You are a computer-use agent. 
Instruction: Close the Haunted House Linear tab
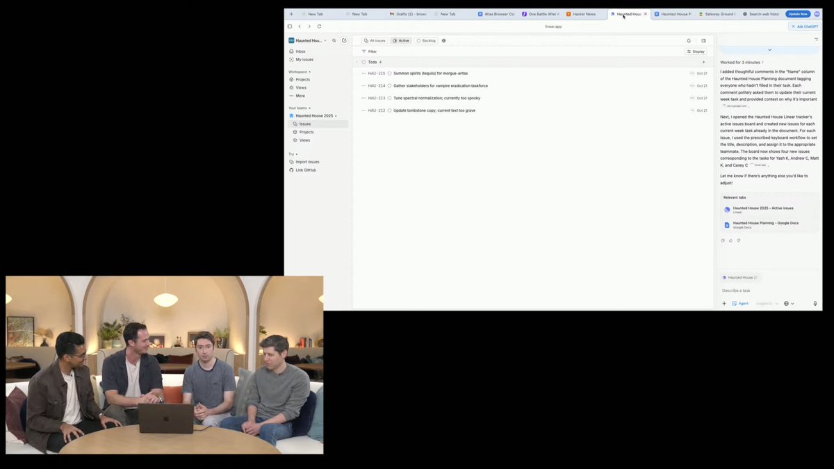(646, 14)
